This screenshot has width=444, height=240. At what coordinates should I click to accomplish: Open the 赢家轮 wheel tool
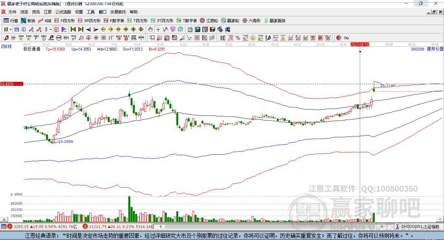click(230, 21)
